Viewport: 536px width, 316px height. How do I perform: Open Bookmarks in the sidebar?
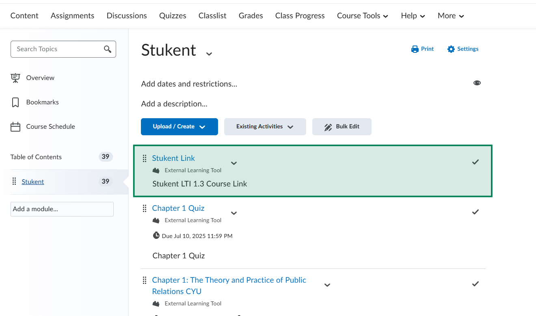42,102
